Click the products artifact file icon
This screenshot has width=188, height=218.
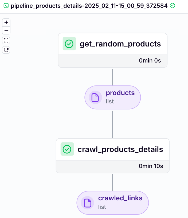pyautogui.click(x=95, y=98)
